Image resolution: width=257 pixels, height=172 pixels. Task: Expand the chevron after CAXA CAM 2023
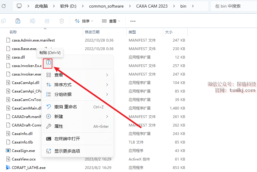[174, 6]
